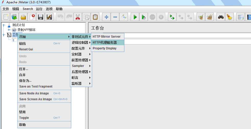Expand the 非测试元件 submenu
Screen dimensions: 251x129
point(81,37)
